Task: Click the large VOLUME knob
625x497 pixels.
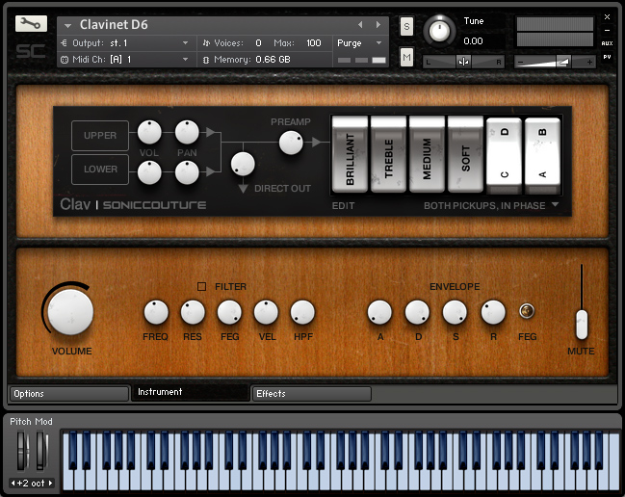Action: pos(70,312)
